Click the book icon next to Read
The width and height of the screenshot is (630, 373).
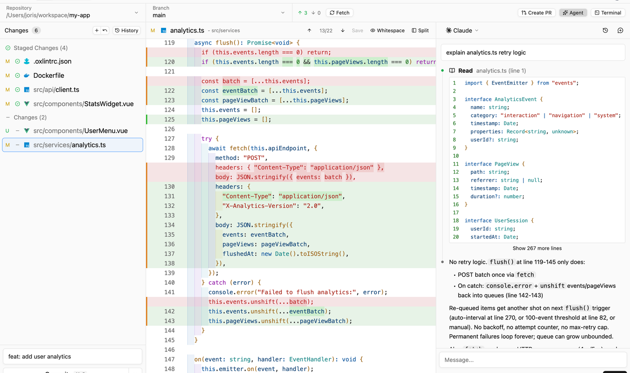[452, 71]
